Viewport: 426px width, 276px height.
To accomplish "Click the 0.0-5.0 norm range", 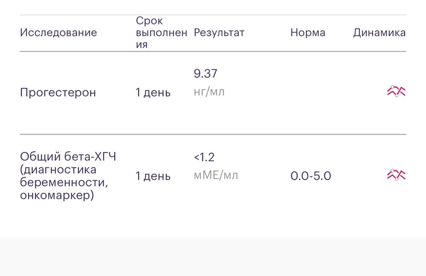I will click(x=311, y=175).
